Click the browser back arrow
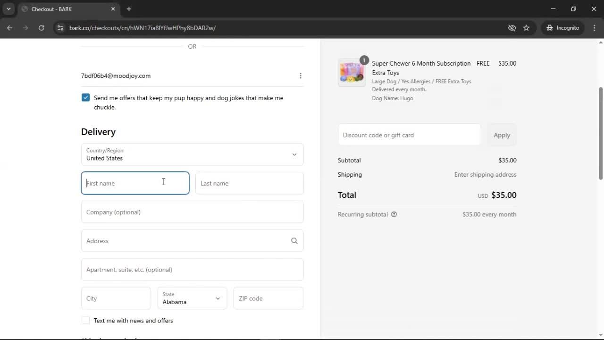 [x=9, y=28]
